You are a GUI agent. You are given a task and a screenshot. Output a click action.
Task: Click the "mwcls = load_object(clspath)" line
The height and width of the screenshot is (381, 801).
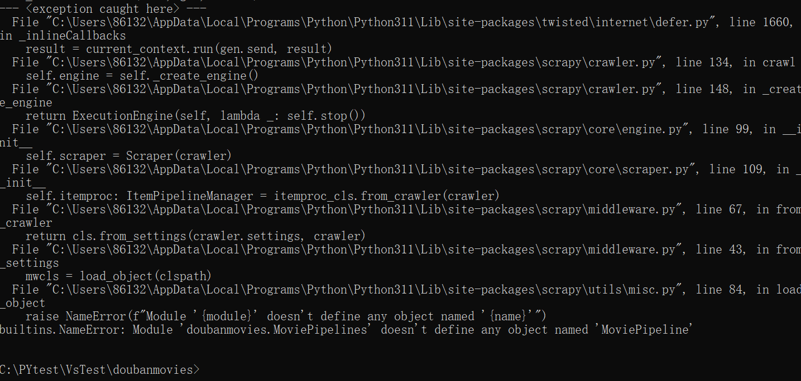[x=118, y=276]
